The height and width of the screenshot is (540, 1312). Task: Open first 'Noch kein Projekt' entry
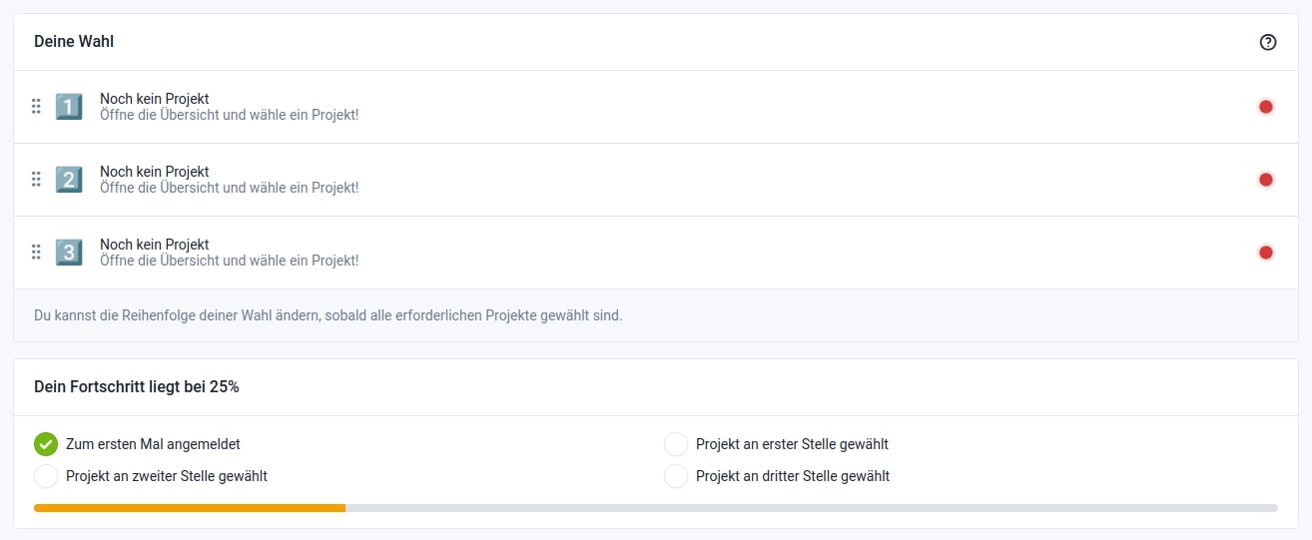(x=155, y=99)
